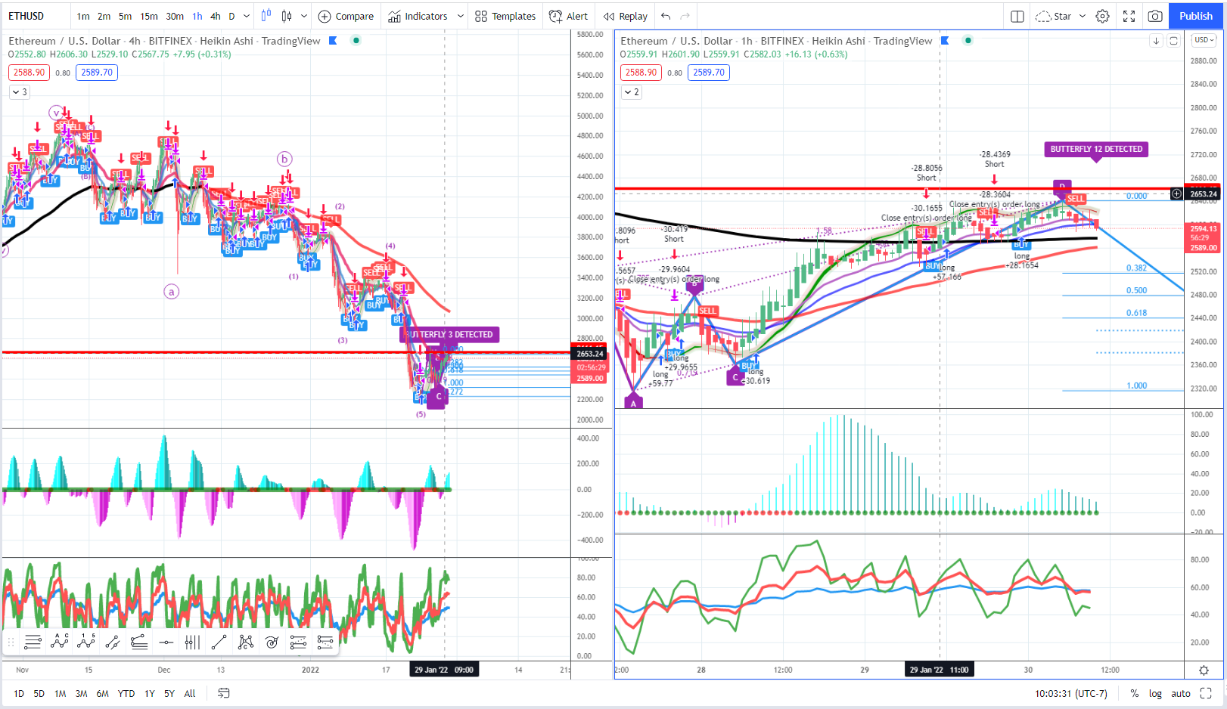Select the regression trend drawing tool
The height and width of the screenshot is (709, 1227).
[x=139, y=642]
